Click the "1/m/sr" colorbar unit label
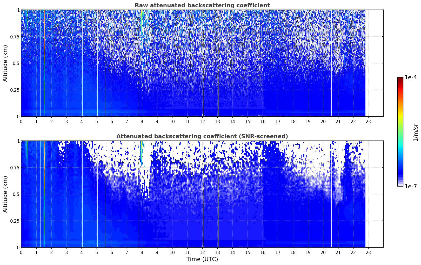Viewport: 421px width, 265px height. point(416,132)
